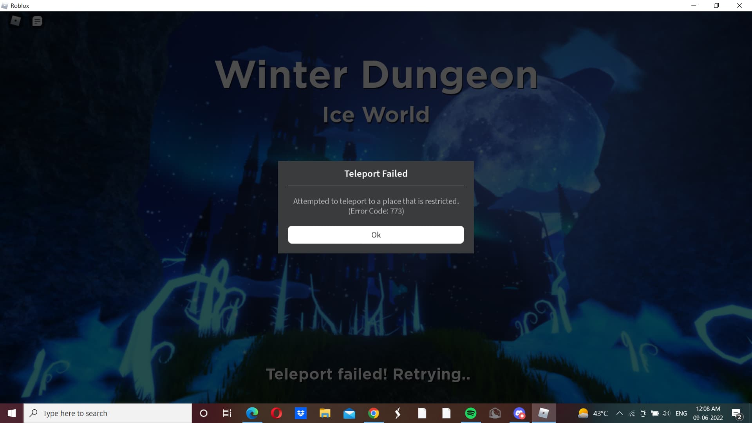
Task: Expand the hidden system tray icons
Action: tap(619, 413)
